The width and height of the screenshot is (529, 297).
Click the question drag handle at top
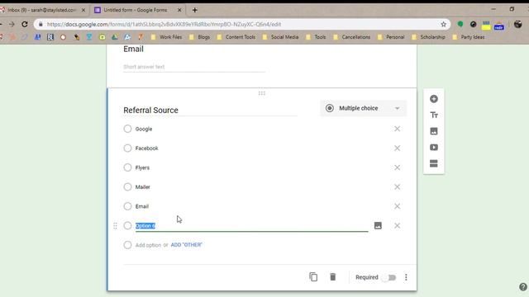tap(261, 93)
